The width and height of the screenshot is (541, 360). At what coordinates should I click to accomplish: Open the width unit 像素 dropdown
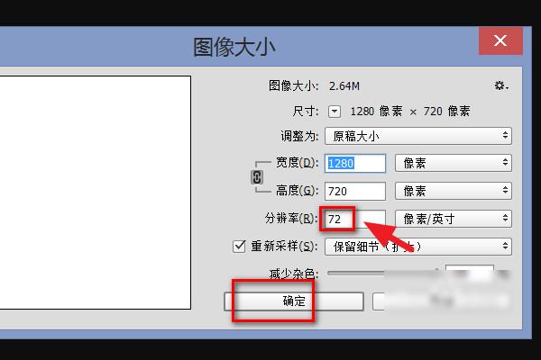pyautogui.click(x=453, y=163)
